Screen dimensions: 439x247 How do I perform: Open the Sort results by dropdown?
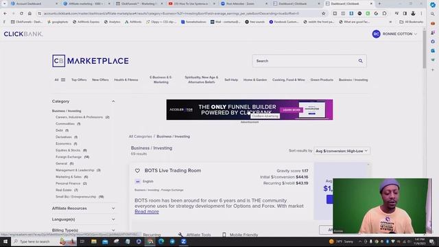pos(342,151)
